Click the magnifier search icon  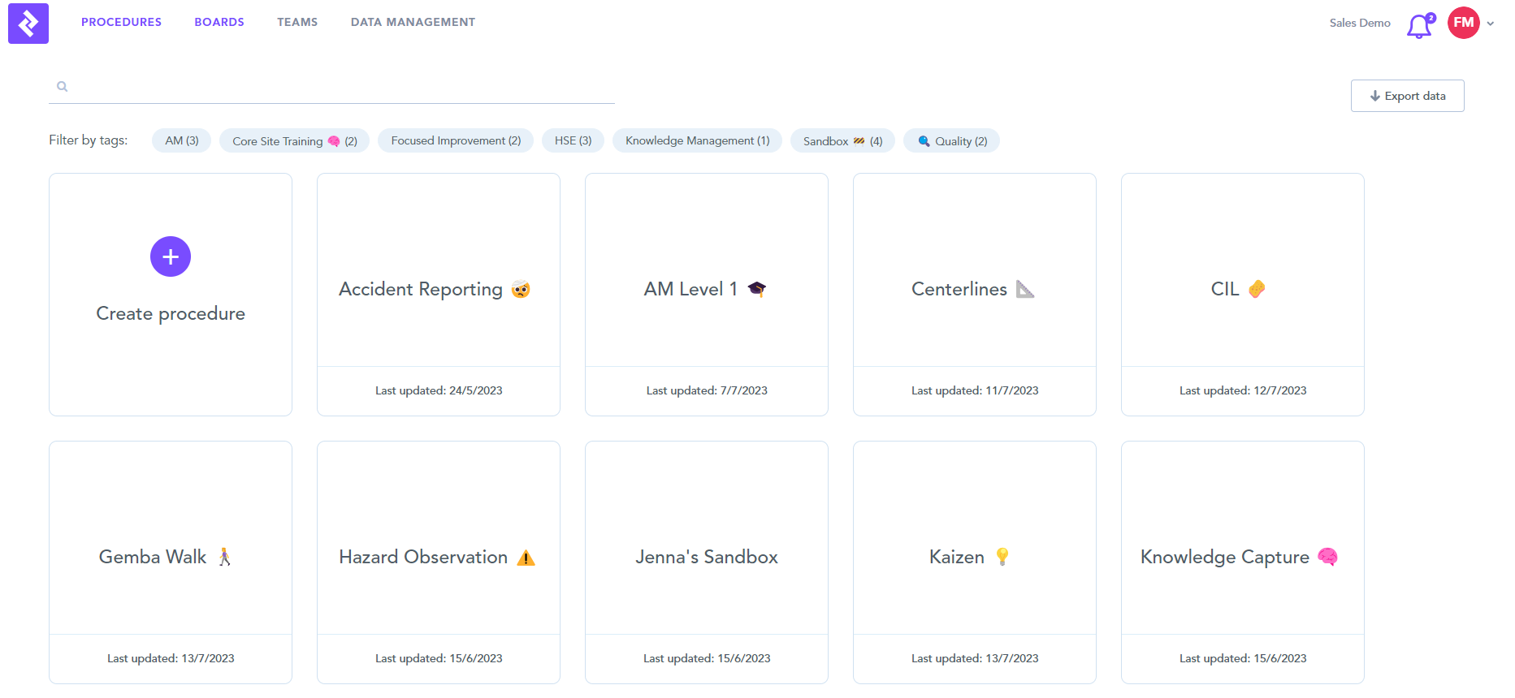pyautogui.click(x=63, y=87)
